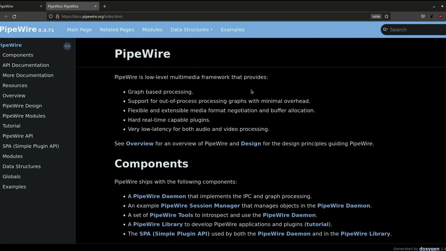The image size is (446, 251).
Task: Bookmark this page with the star icon
Action: (x=386, y=16)
